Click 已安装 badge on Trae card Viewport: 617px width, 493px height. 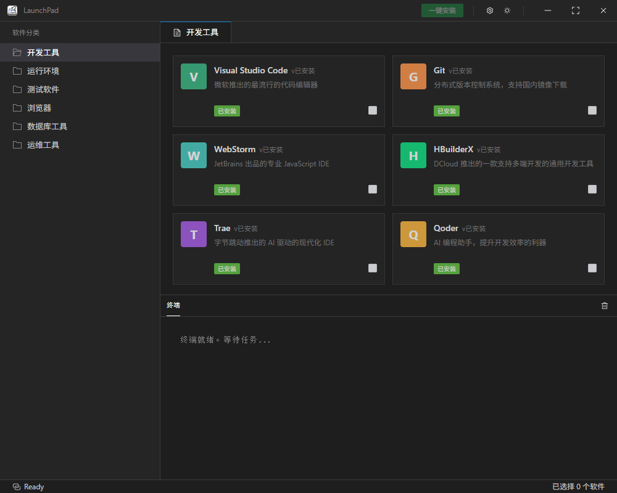tap(227, 269)
